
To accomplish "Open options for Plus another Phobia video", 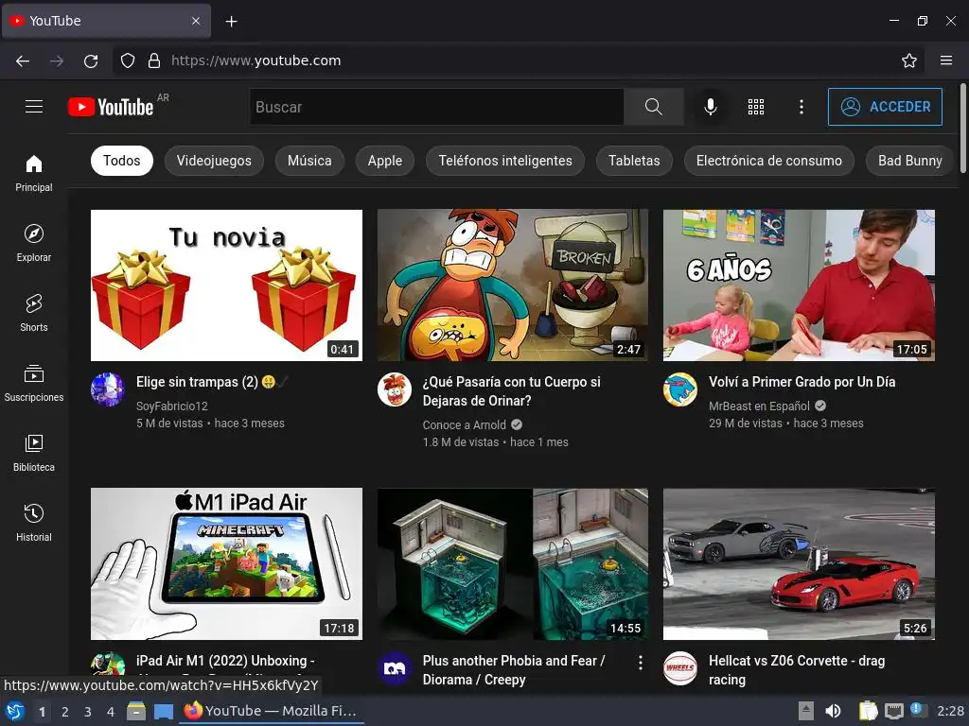I will tap(641, 663).
